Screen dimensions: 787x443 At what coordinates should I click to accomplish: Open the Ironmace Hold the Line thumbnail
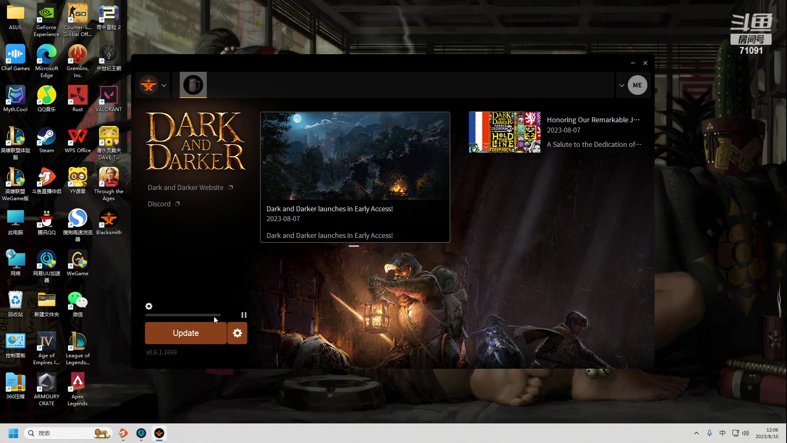pyautogui.click(x=505, y=132)
